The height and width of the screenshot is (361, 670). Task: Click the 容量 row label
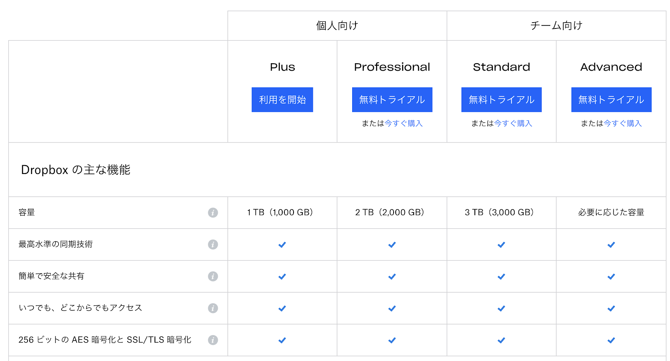point(27,213)
